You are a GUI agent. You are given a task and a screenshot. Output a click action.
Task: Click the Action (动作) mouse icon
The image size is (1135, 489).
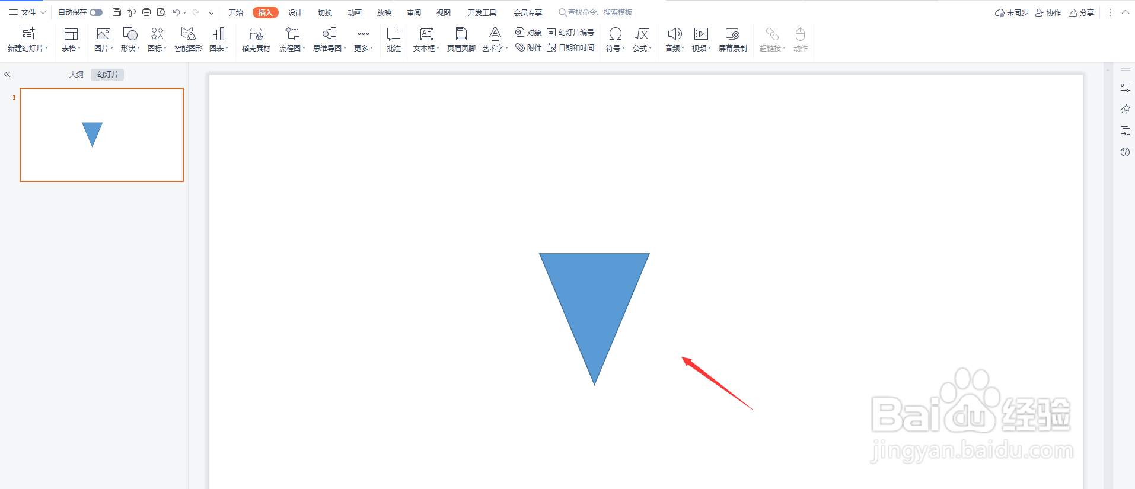pos(800,34)
